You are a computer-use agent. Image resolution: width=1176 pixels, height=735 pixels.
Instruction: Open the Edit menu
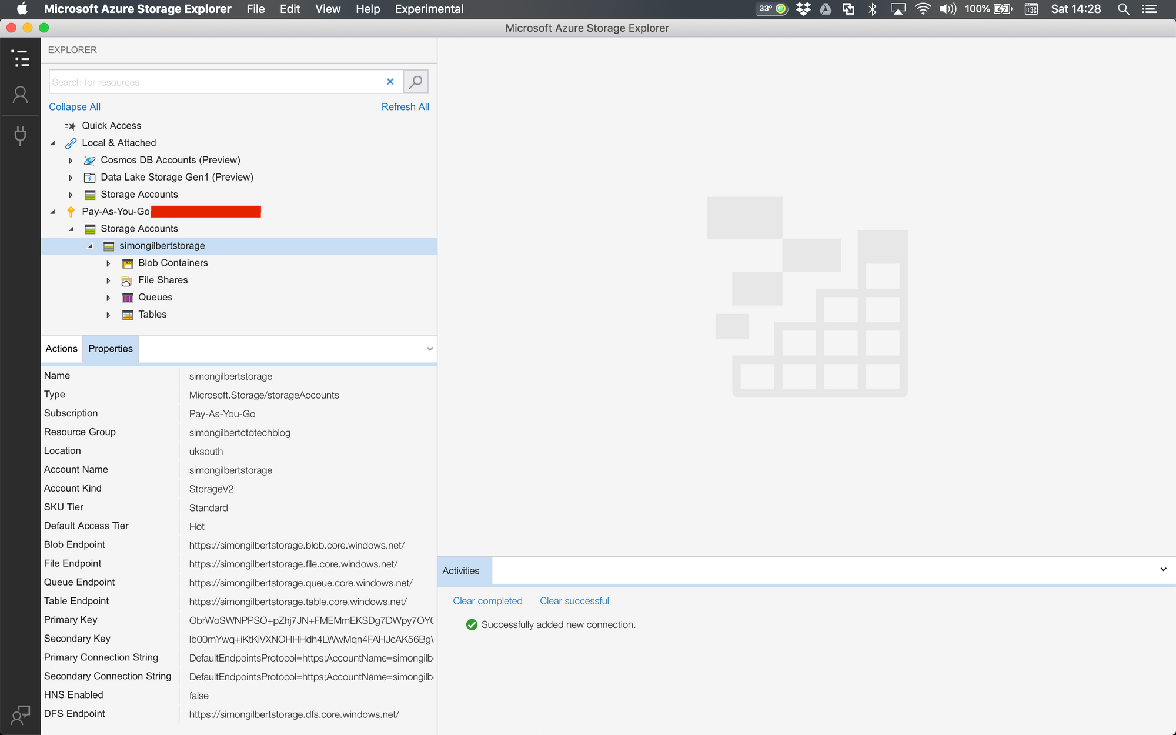290,9
